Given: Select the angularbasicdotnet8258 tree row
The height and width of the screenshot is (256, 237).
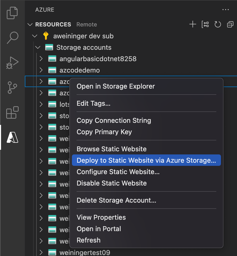Looking at the screenshot, I should point(131,59).
